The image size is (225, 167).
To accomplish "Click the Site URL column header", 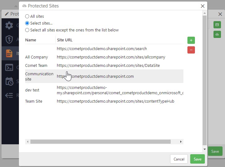I will coord(65,40).
